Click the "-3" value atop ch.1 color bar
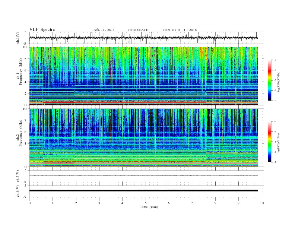The width and height of the screenshot is (295, 228). [x=275, y=60]
